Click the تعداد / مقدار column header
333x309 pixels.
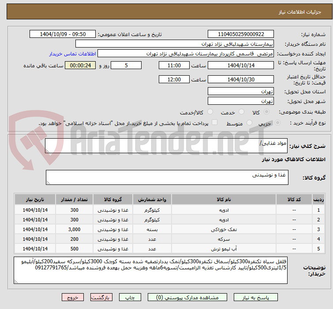coord(75,199)
